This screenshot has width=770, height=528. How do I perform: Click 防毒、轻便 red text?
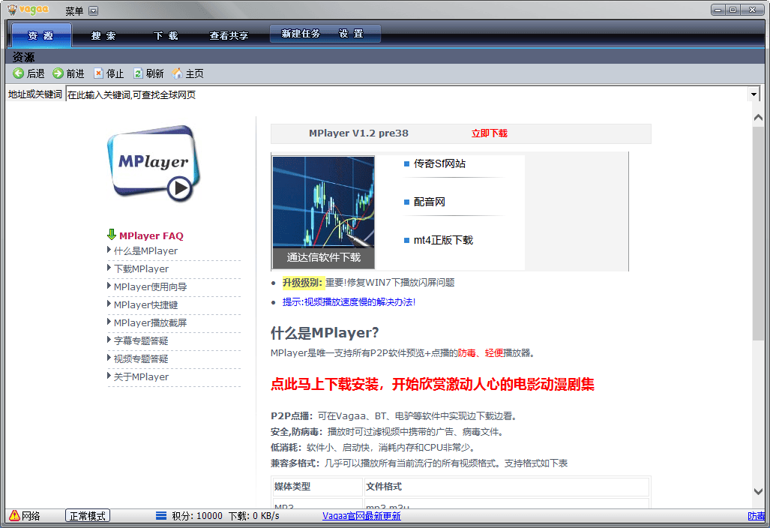tap(481, 353)
